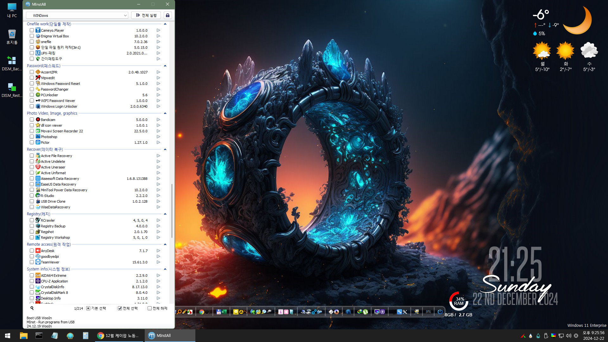Select the DISM_Bac... desktop shortcut
This screenshot has width=608, height=342.
pos(12,63)
